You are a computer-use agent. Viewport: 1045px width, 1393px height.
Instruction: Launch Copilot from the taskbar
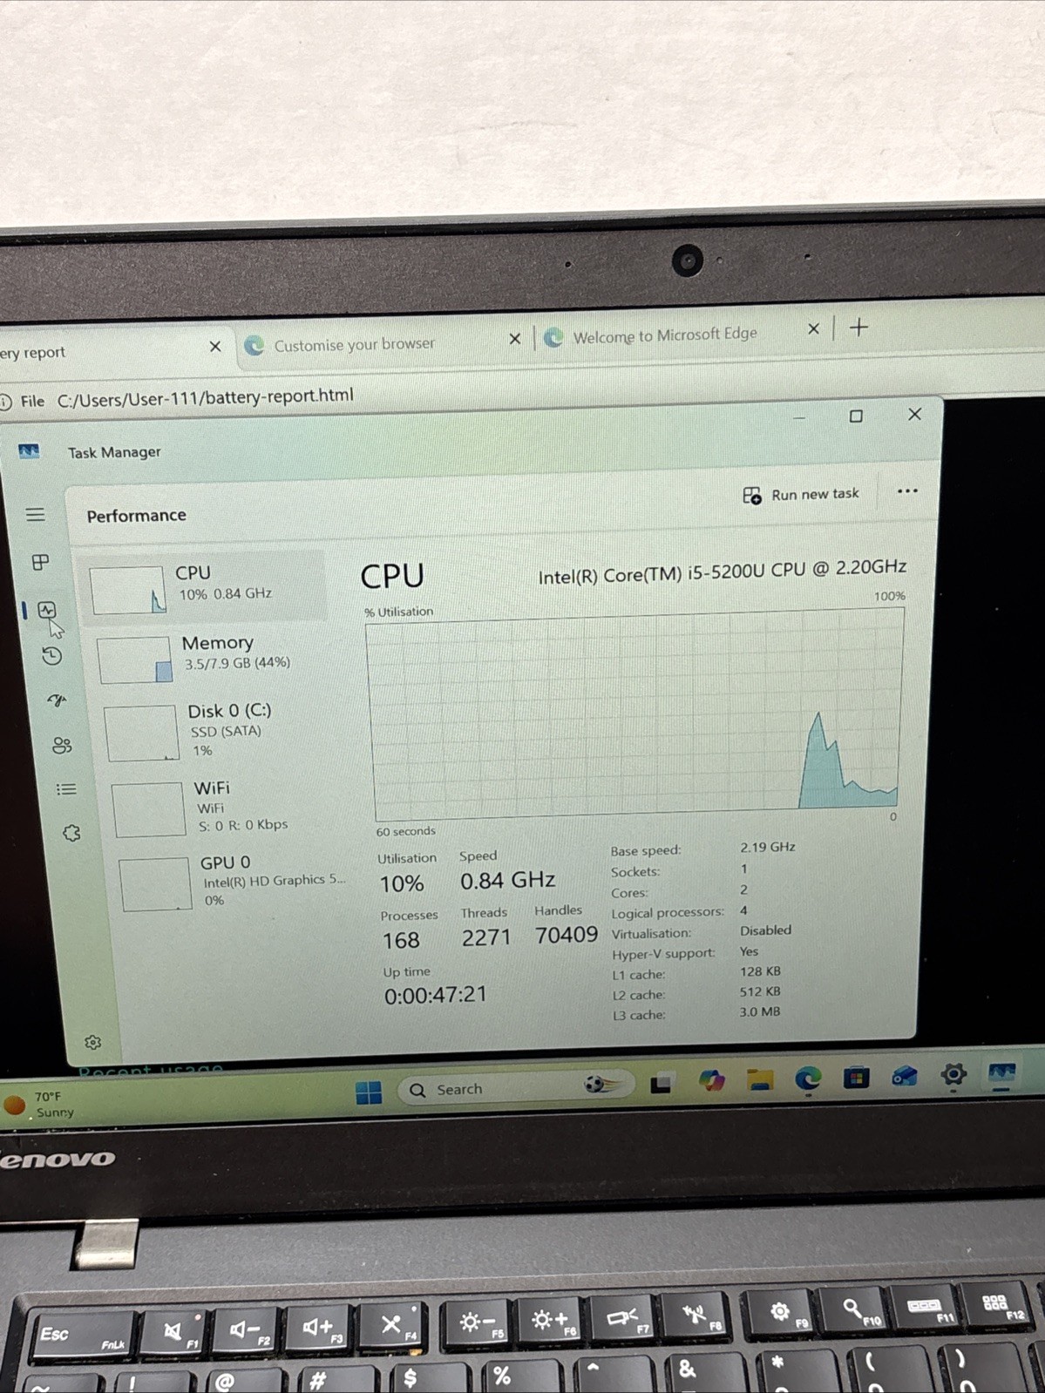click(x=711, y=1081)
